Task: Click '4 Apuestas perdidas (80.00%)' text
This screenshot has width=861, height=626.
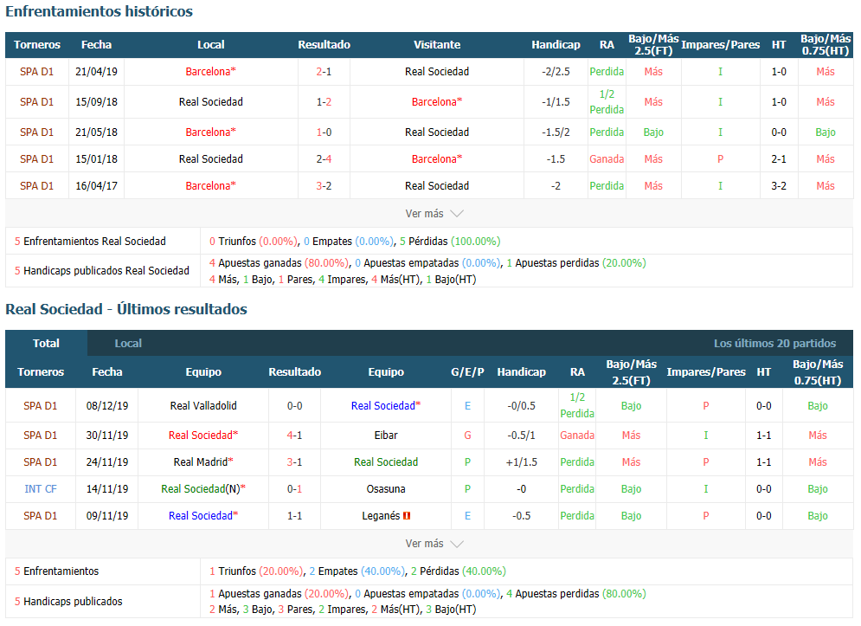Action: (x=576, y=594)
